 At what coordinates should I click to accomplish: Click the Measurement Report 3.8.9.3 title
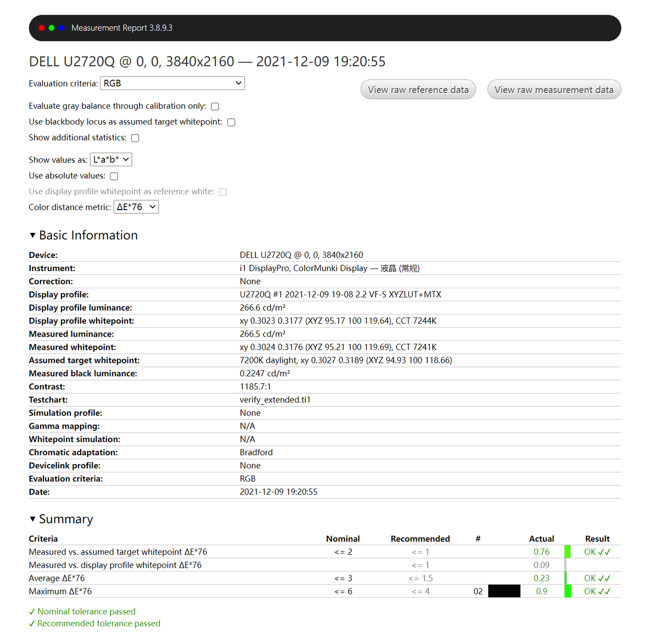[x=122, y=28]
